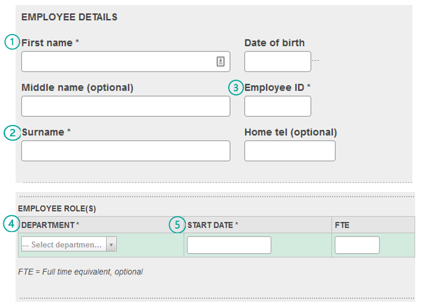This screenshot has width=428, height=304.
Task: Click the numbered circle 4 marker
Action: [12, 224]
